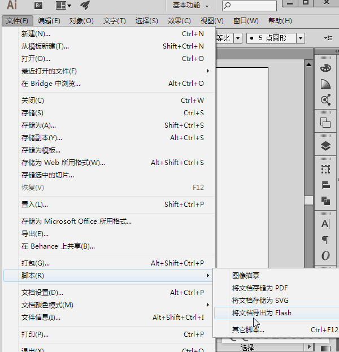Open the Character panel icon

pos(325,224)
